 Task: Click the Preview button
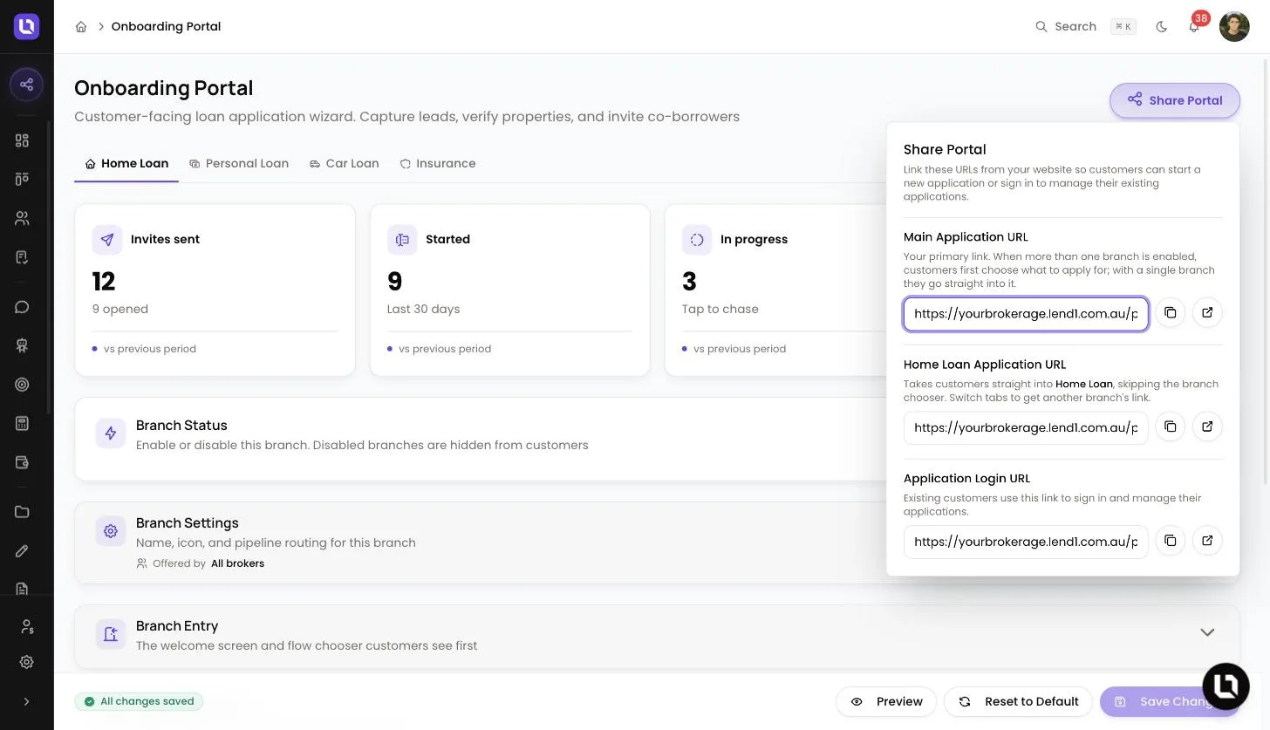point(886,701)
